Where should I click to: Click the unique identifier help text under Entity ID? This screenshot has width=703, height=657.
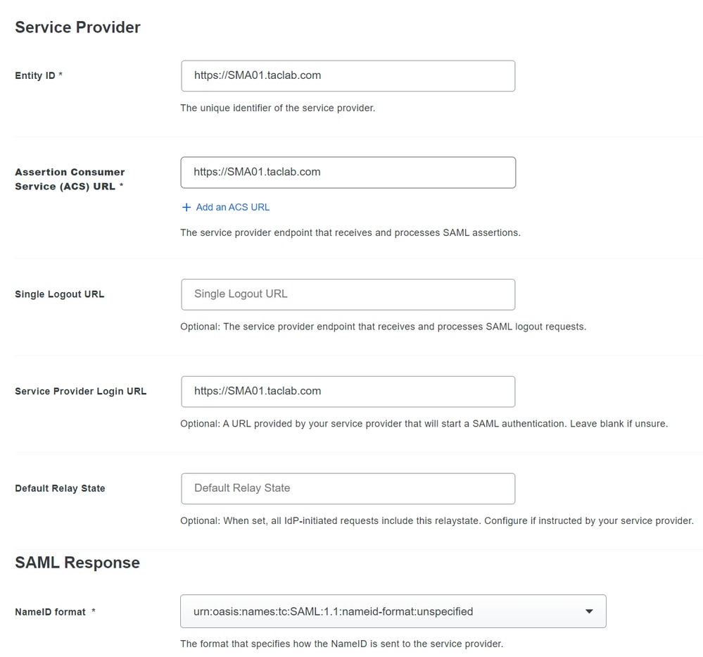(x=277, y=108)
